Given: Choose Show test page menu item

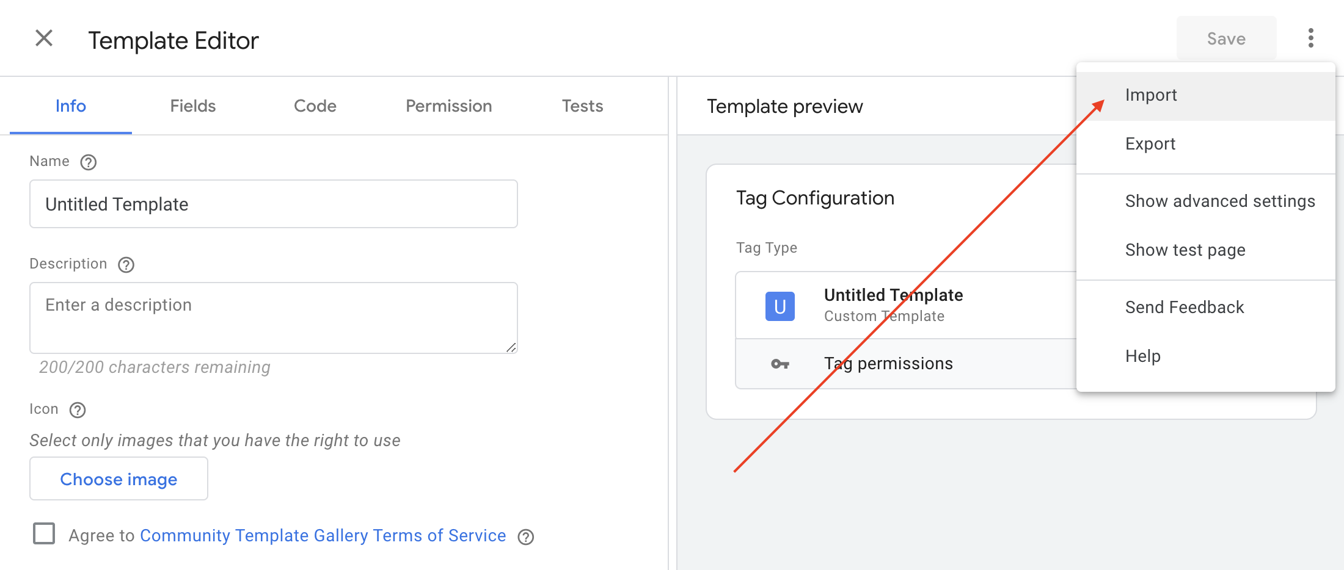Looking at the screenshot, I should click(x=1185, y=250).
